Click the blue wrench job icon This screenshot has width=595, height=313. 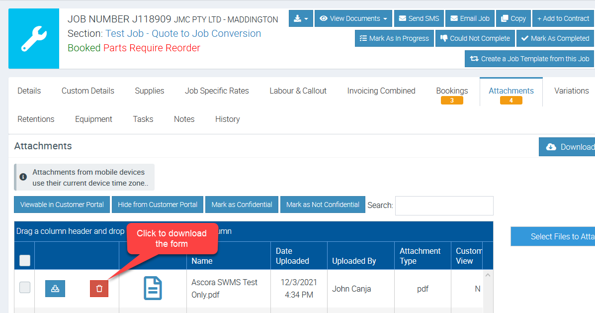pyautogui.click(x=34, y=39)
